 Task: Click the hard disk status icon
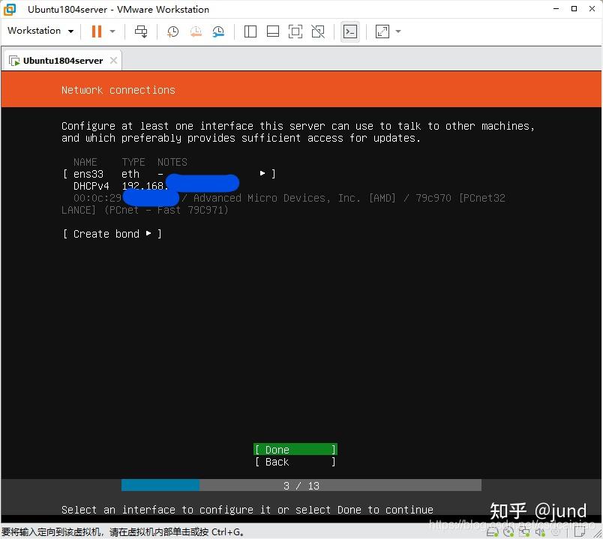click(x=493, y=532)
